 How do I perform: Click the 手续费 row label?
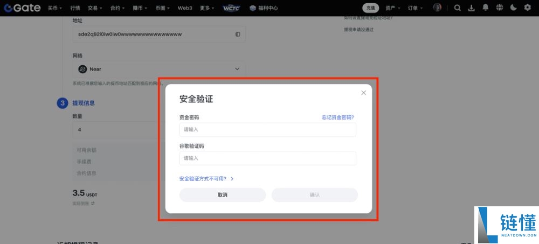coord(84,162)
